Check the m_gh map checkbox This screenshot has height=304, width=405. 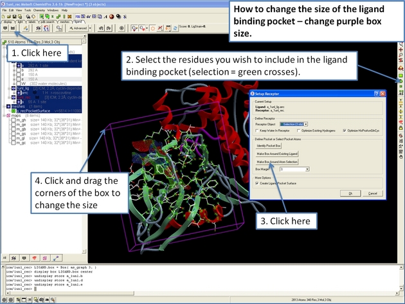[14, 120]
